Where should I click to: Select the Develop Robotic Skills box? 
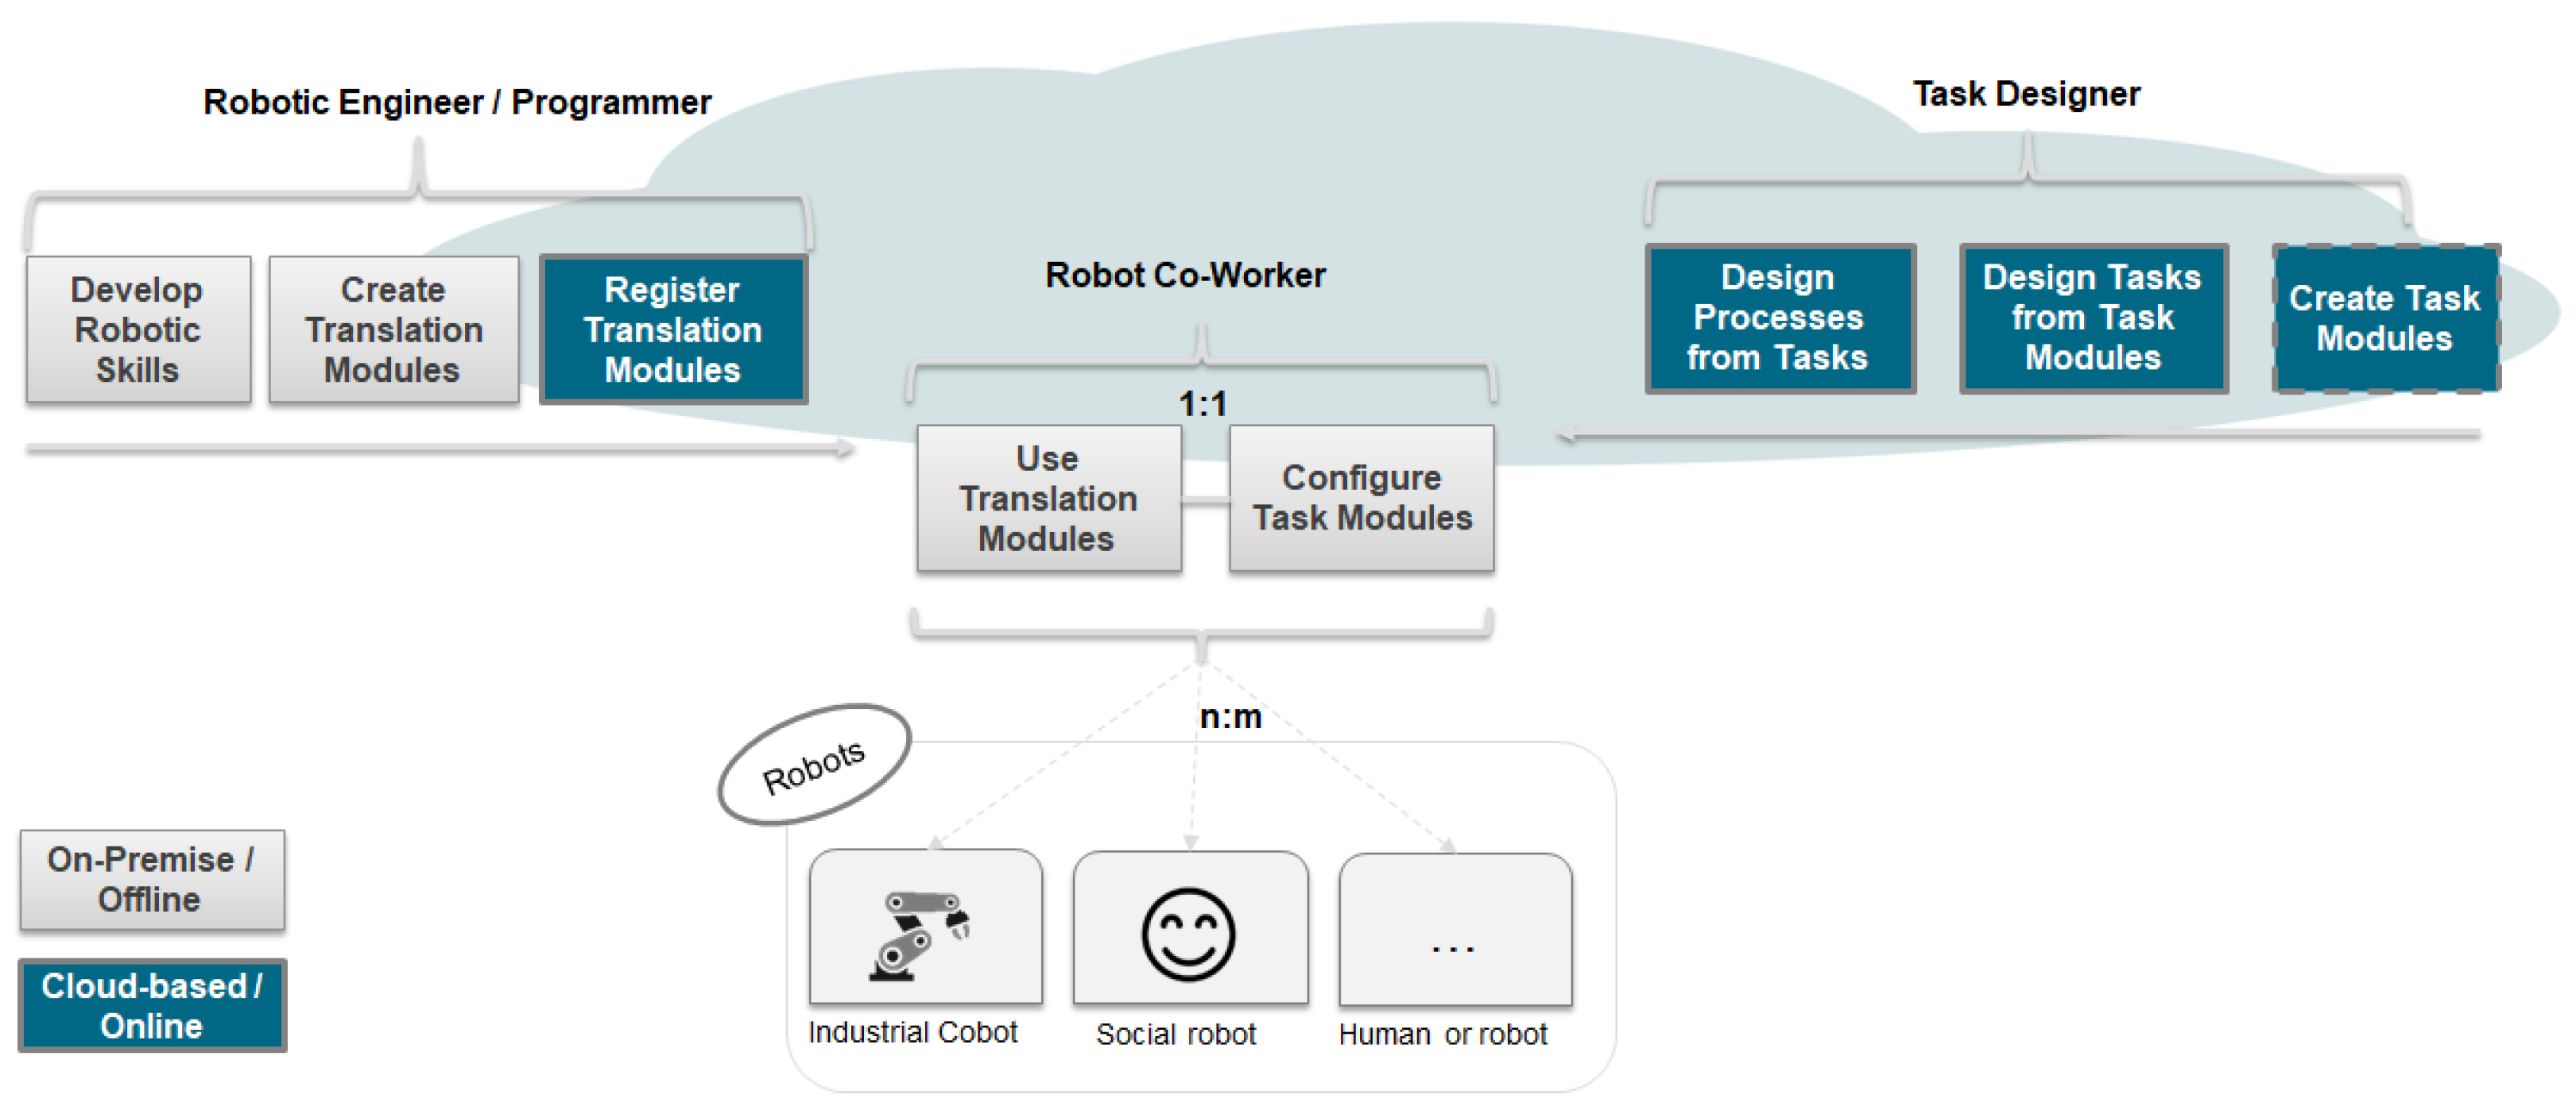138,330
